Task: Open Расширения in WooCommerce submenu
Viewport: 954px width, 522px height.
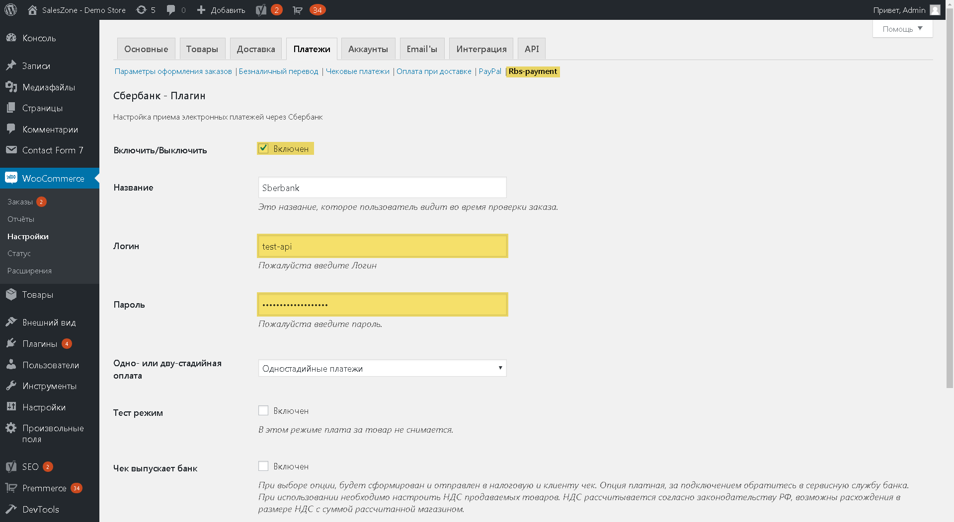Action: click(29, 270)
